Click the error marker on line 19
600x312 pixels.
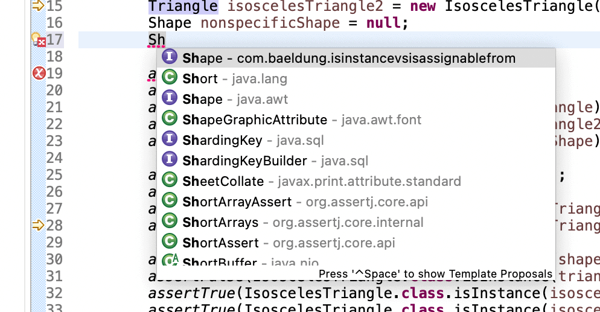pos(39,72)
